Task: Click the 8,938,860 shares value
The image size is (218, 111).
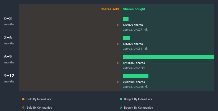Action: point(134,63)
